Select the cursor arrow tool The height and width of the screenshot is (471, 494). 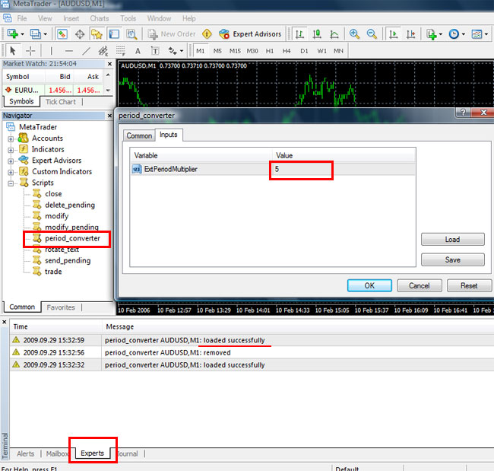click(13, 50)
